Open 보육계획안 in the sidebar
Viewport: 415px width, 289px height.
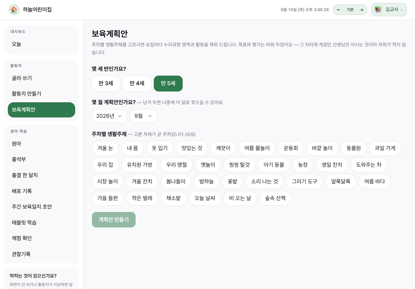[x=41, y=110]
